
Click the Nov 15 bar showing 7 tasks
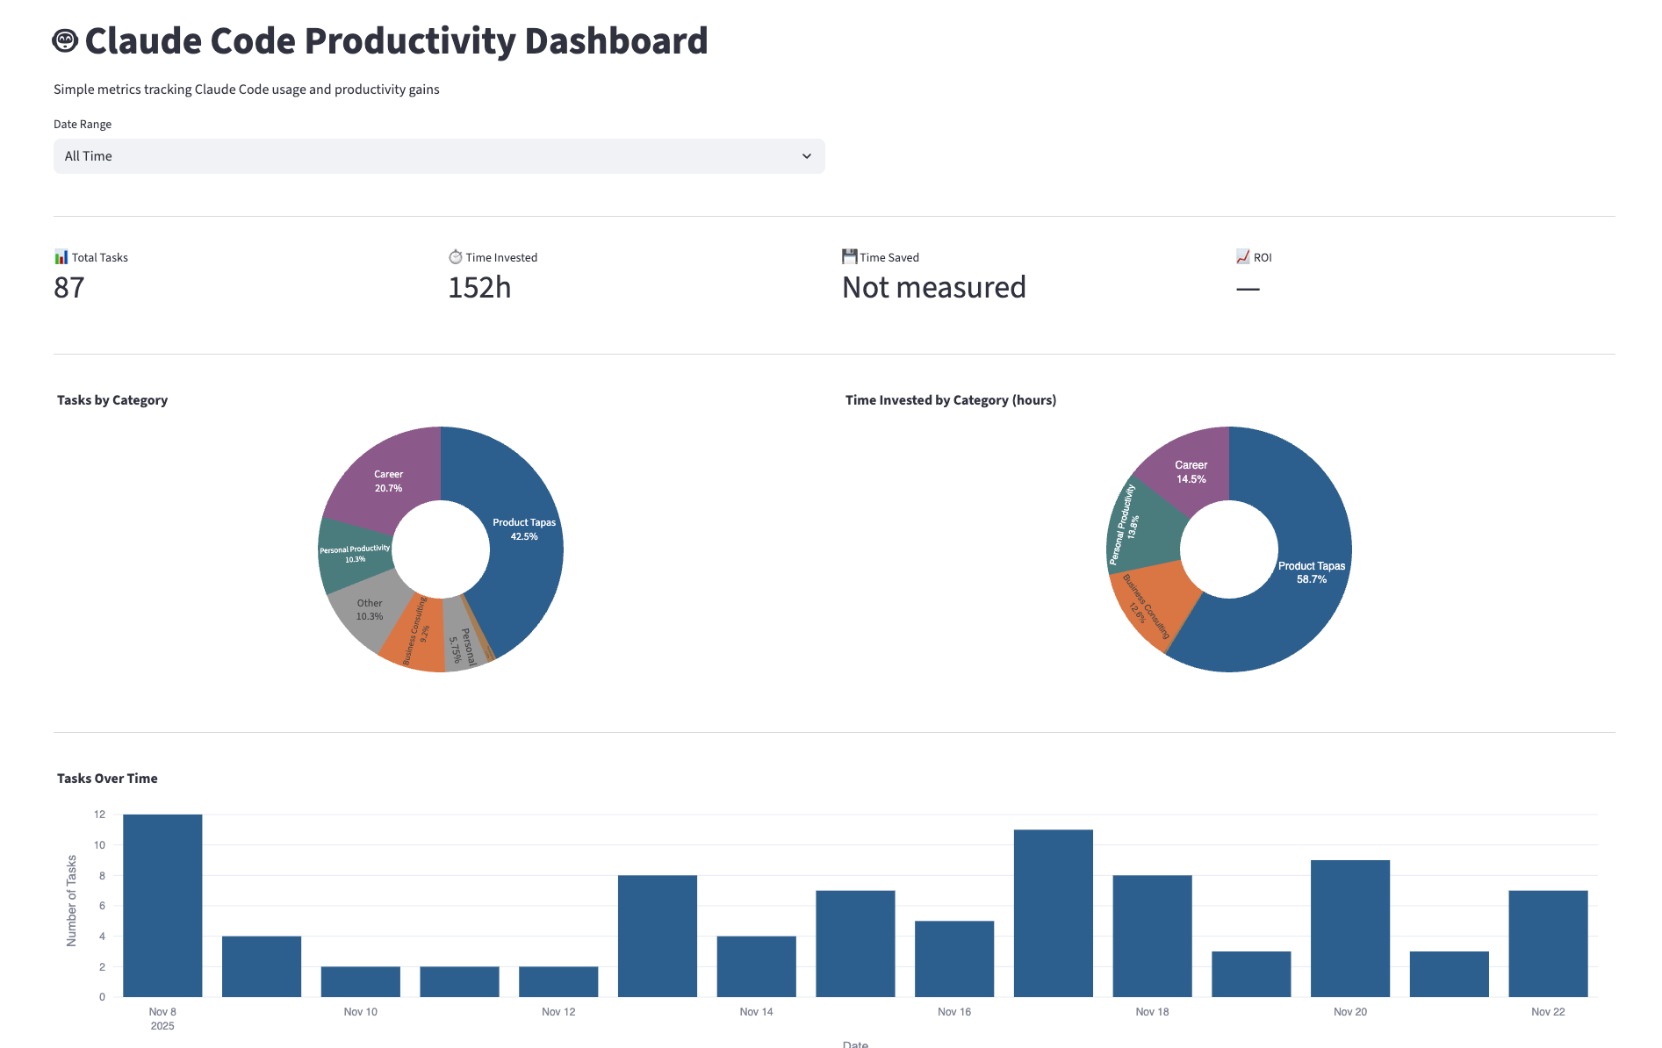click(x=855, y=944)
